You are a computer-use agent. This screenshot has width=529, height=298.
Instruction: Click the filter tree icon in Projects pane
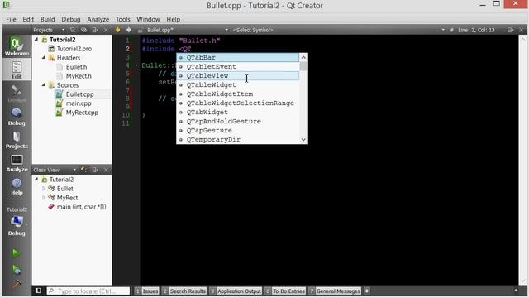pos(72,30)
